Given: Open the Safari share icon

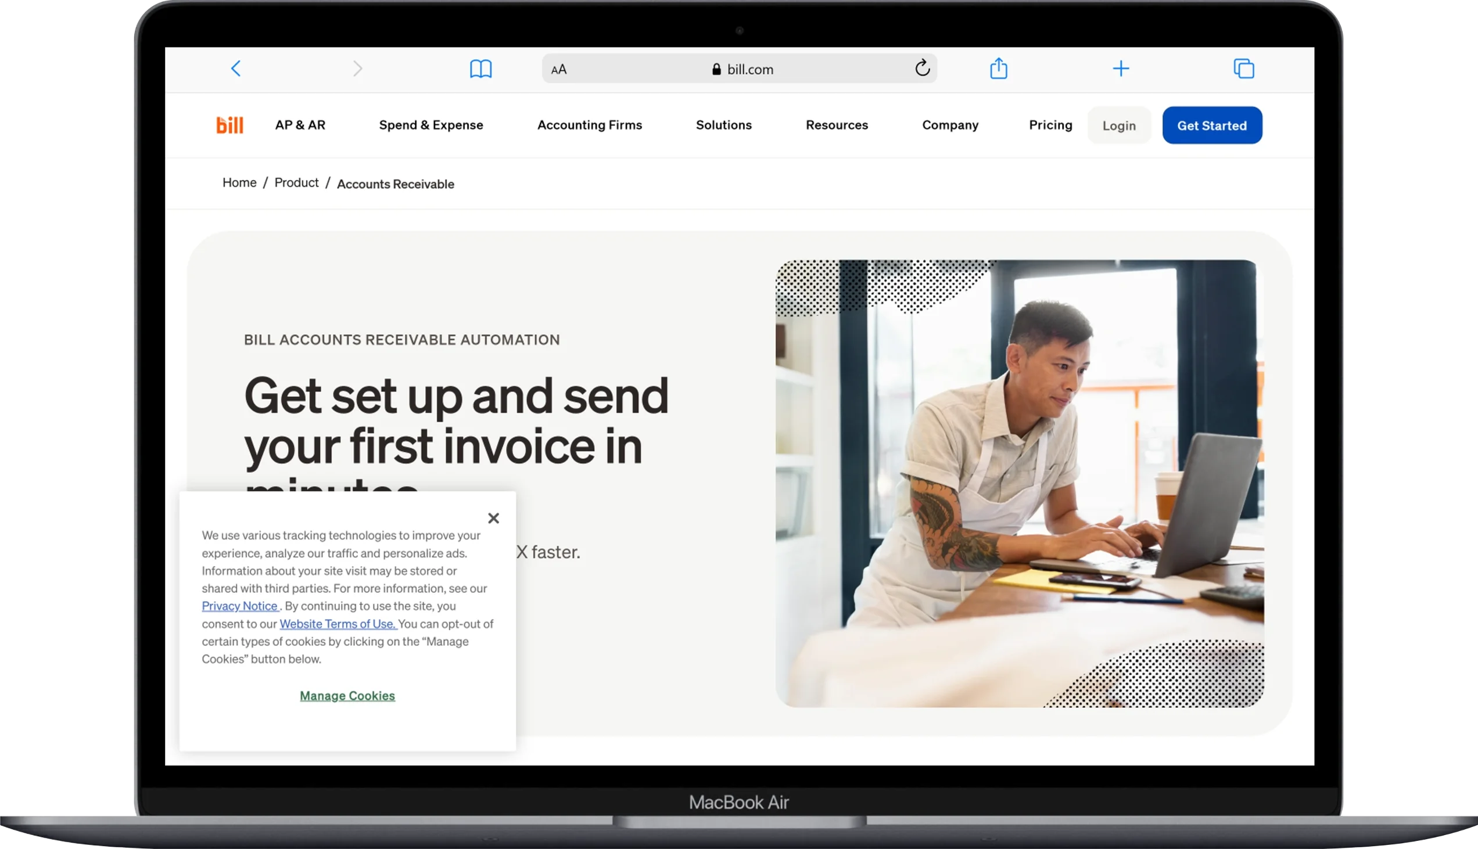Looking at the screenshot, I should coord(999,68).
